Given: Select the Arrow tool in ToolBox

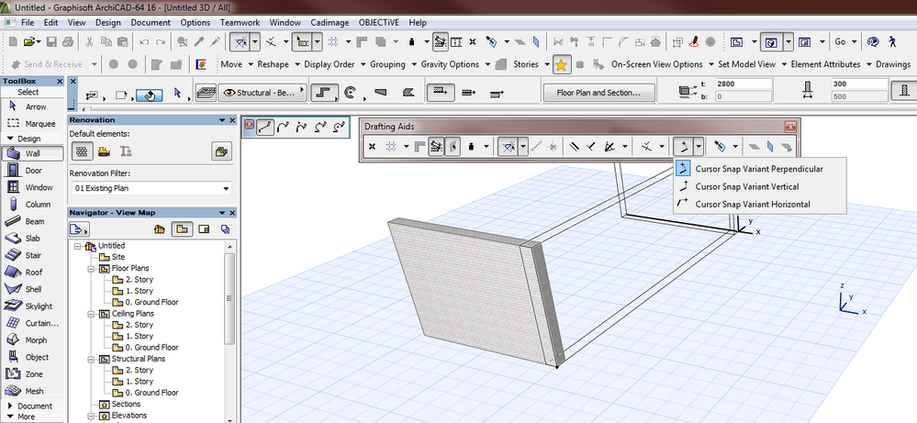Looking at the screenshot, I should [33, 107].
